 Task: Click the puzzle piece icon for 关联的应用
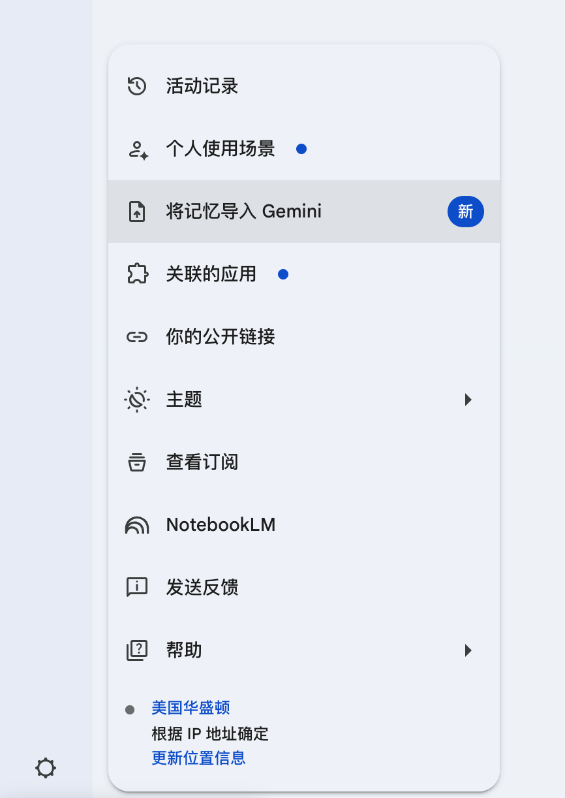pyautogui.click(x=136, y=274)
